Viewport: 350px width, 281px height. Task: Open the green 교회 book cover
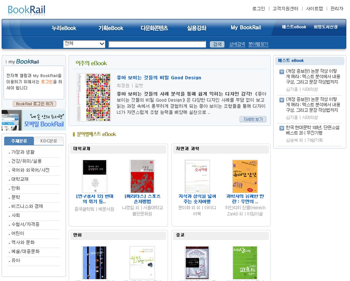click(x=245, y=263)
